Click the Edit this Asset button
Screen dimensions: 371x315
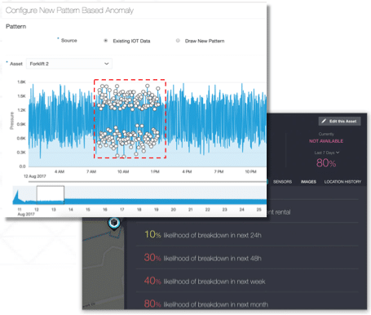click(339, 122)
